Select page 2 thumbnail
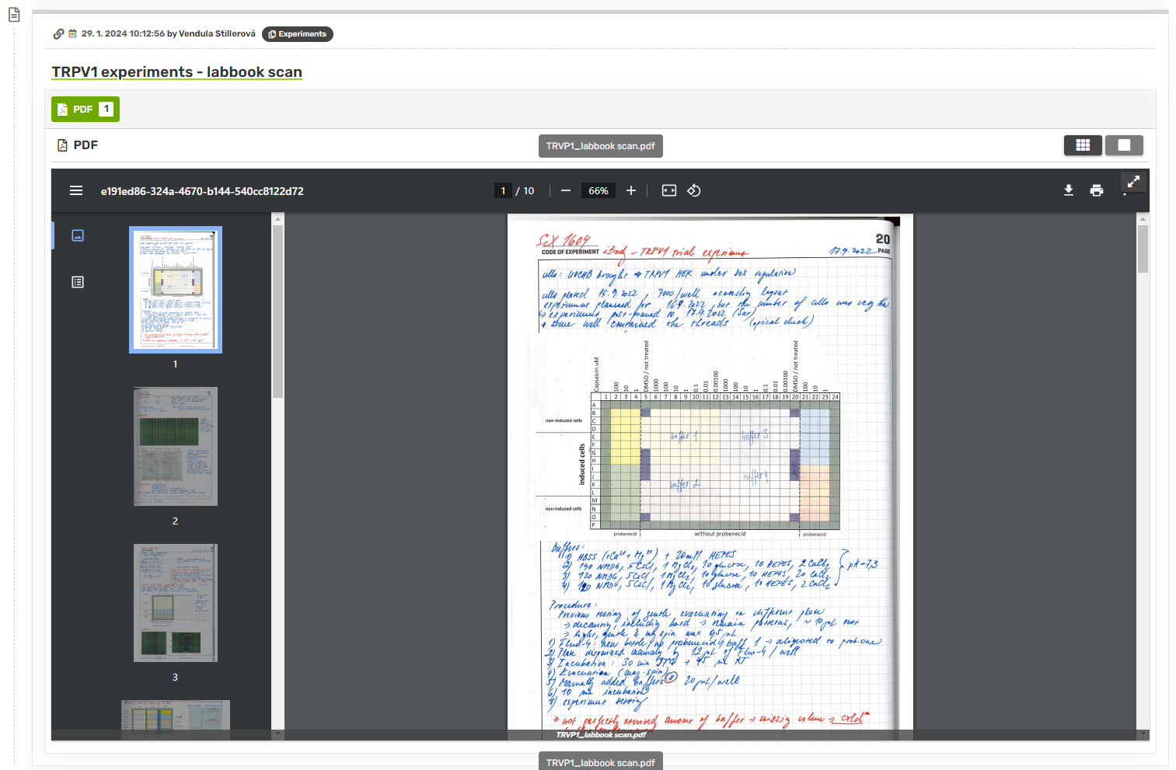The width and height of the screenshot is (1176, 770). coord(175,447)
